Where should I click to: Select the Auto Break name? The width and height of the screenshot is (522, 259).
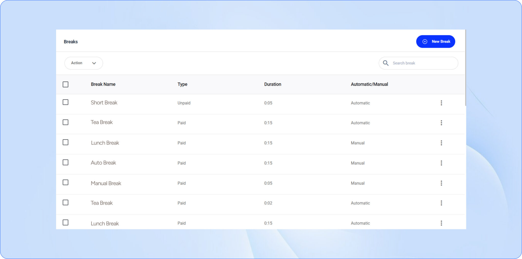click(103, 163)
